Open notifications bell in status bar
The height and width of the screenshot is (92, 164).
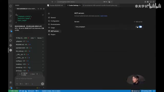click(154, 91)
